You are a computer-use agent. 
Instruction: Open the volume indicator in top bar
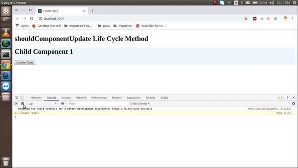click(x=272, y=3)
